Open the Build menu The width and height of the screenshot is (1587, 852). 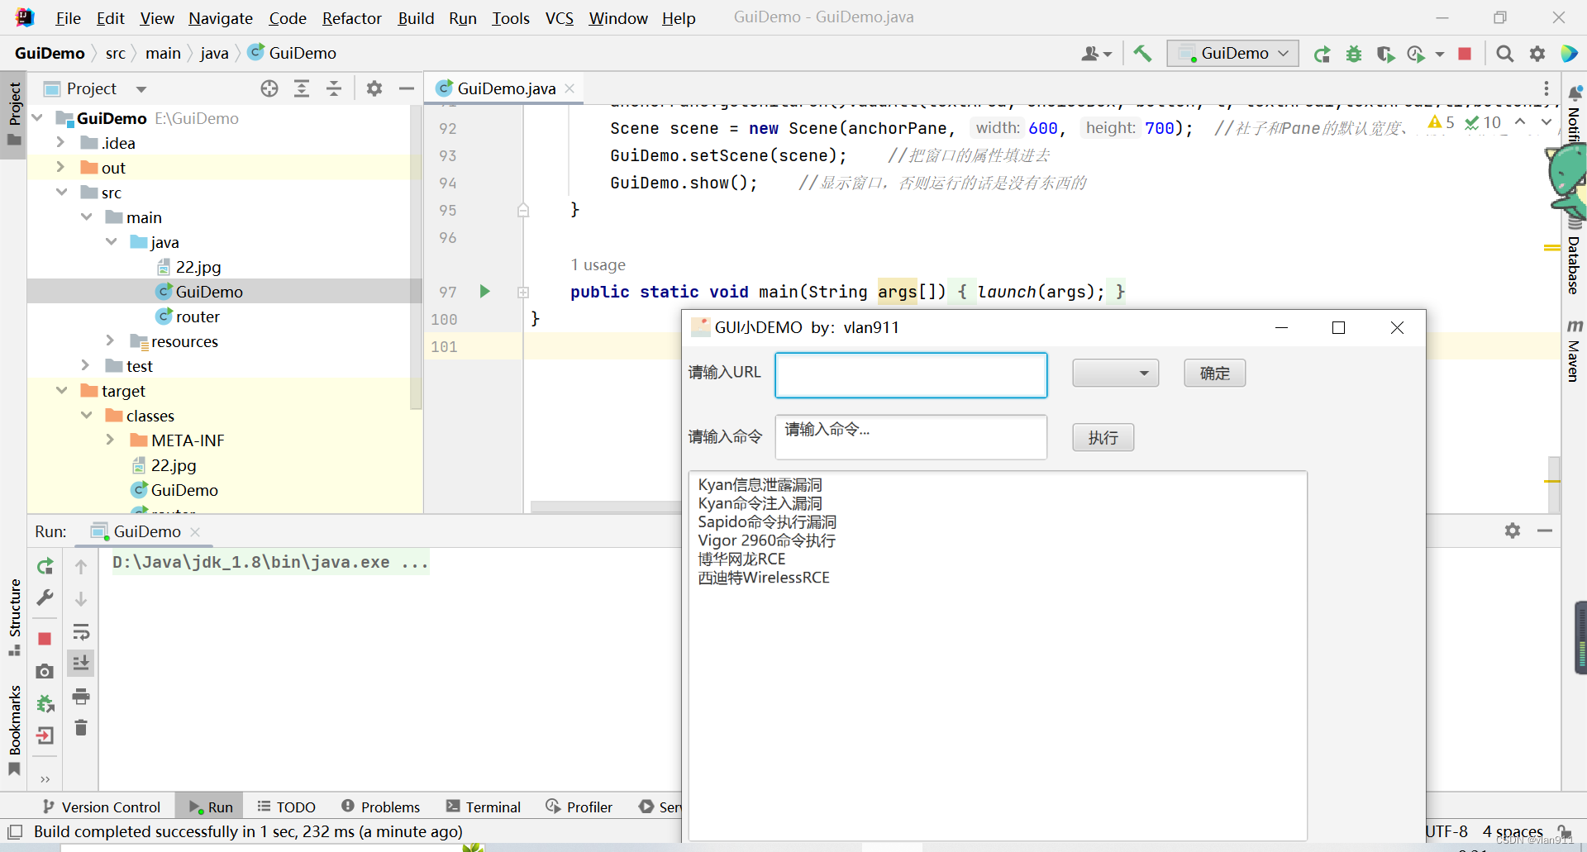tap(416, 18)
